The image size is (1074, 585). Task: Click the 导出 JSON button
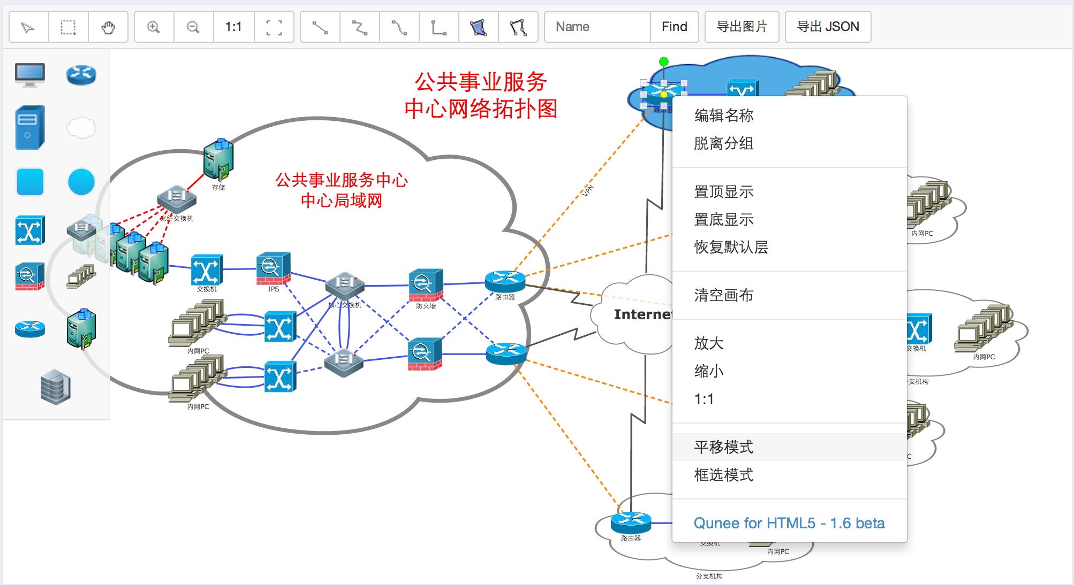828,27
